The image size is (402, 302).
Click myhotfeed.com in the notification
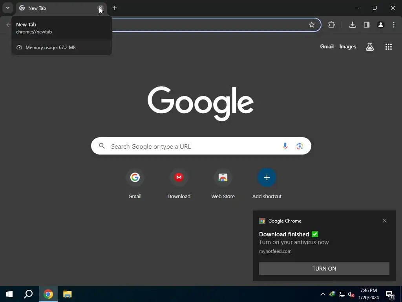pyautogui.click(x=275, y=251)
